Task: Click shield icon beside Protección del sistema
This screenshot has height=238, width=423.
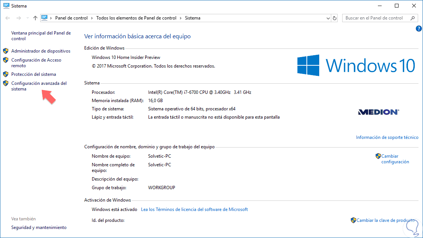Action: (6, 74)
